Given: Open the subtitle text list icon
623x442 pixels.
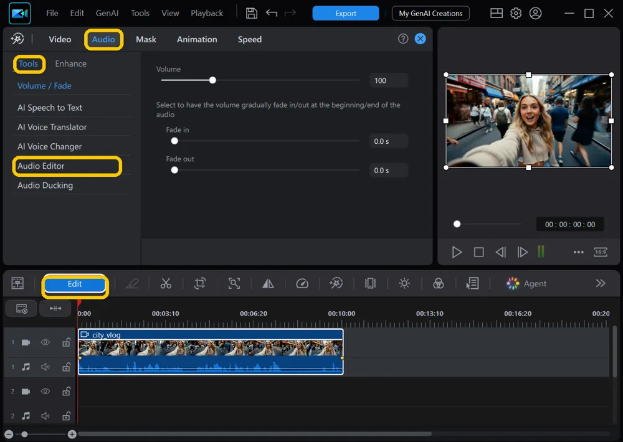Looking at the screenshot, I should 472,283.
